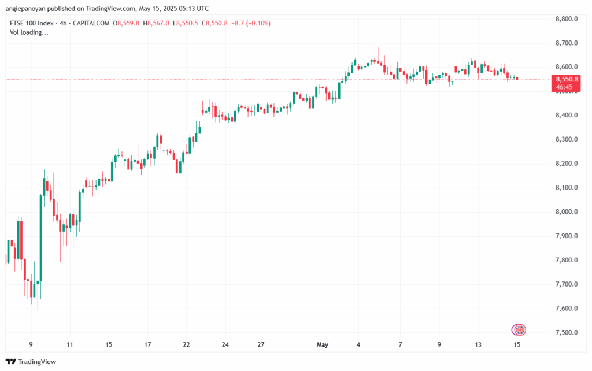The height and width of the screenshot is (371, 592).
Task: Click the '7,900.0' price axis label
Action: coord(567,236)
